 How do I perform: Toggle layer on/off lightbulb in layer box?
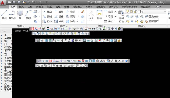pyautogui.click(x=127, y=11)
